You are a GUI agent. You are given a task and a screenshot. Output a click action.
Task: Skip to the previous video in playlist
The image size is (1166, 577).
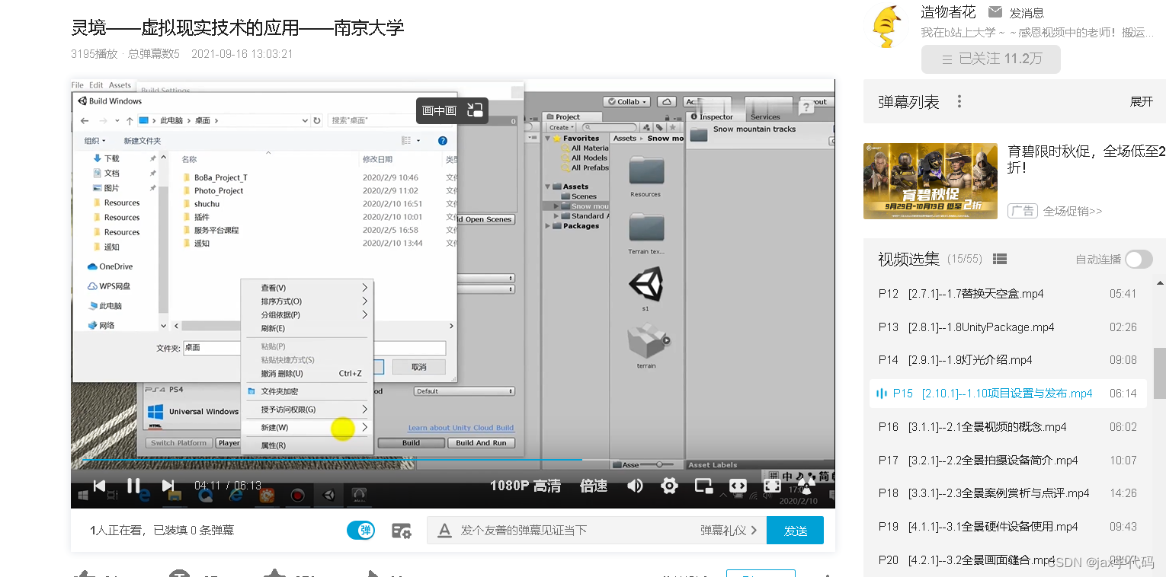coord(99,486)
